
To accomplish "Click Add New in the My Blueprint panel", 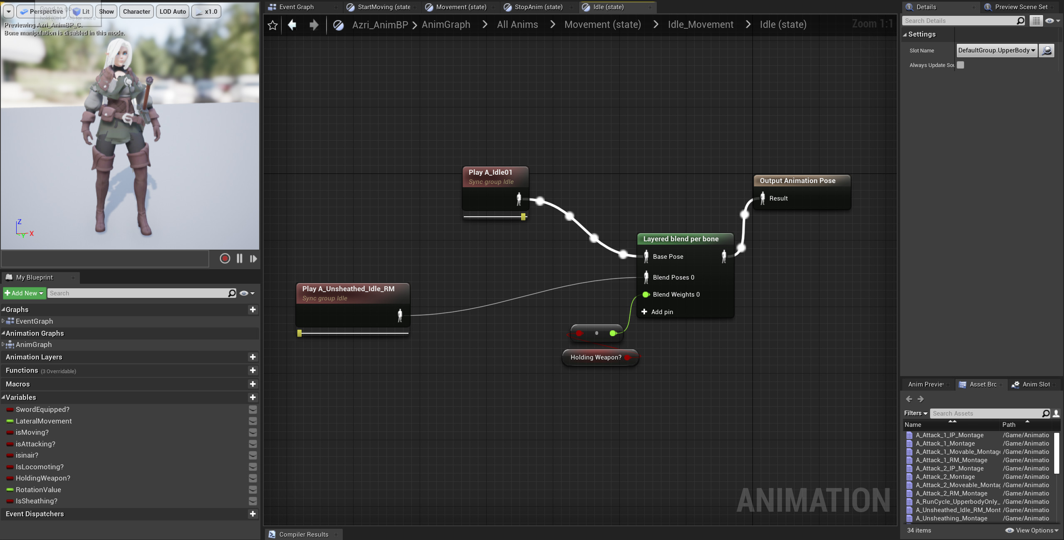I will point(24,293).
